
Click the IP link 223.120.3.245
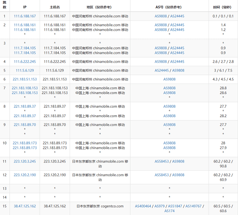point(25,161)
